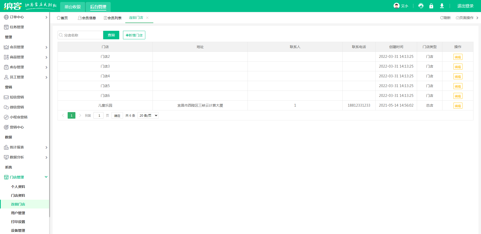Open the 门店管理 sidebar icon

[x=6, y=177]
